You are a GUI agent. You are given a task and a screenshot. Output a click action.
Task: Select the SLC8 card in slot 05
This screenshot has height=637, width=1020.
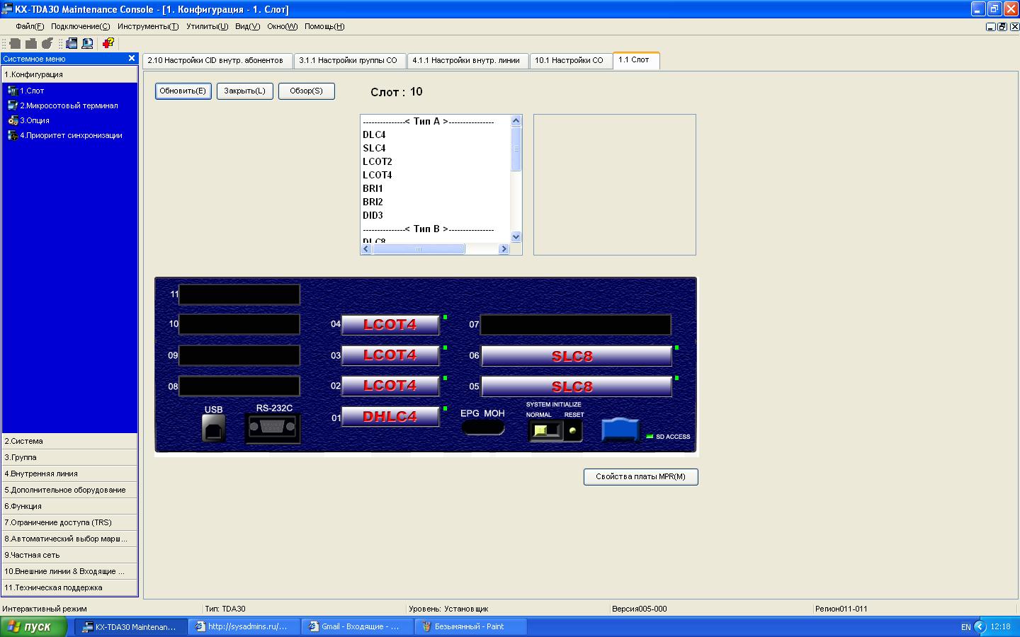pos(577,386)
